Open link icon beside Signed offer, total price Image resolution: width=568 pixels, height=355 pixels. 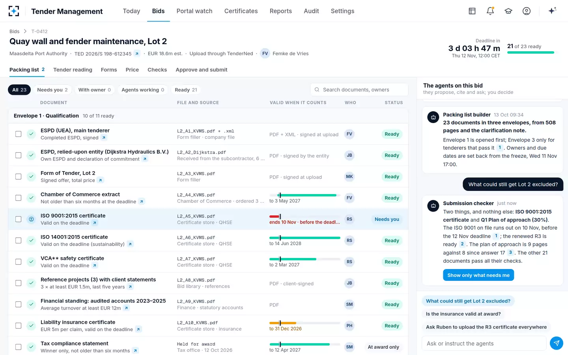[x=100, y=180]
